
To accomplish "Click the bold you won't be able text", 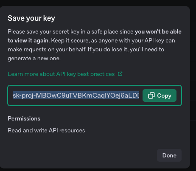I will 158,32.
